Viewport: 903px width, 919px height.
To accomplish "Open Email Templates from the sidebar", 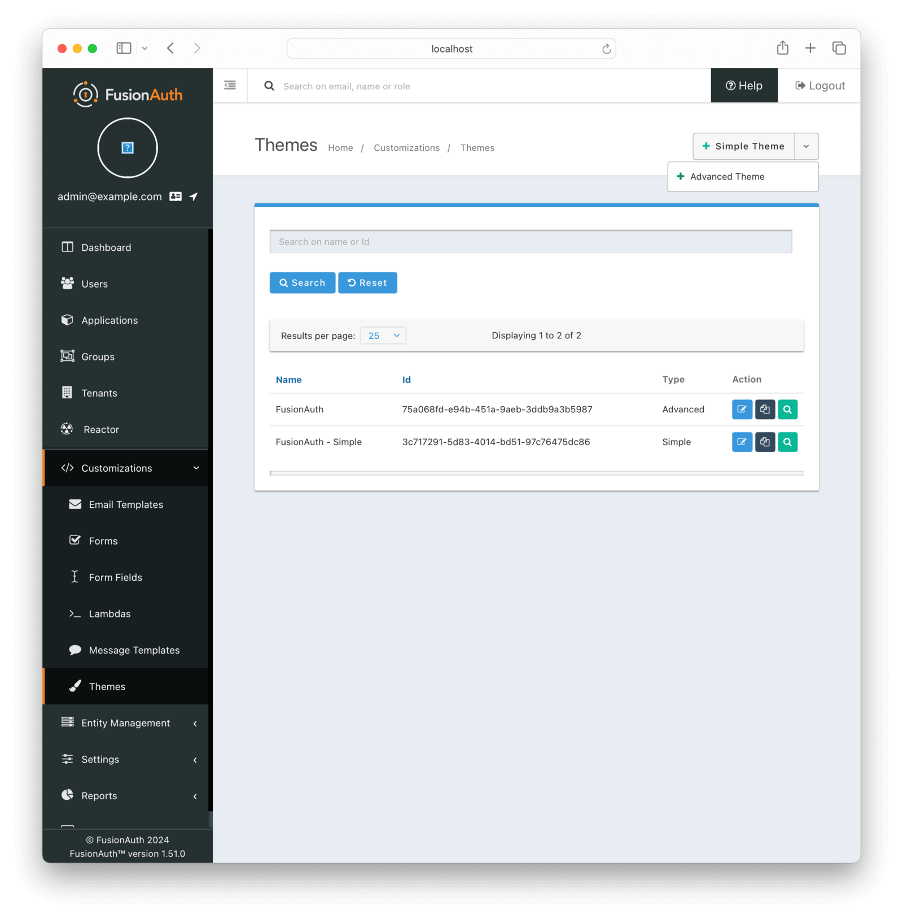I will (x=125, y=504).
